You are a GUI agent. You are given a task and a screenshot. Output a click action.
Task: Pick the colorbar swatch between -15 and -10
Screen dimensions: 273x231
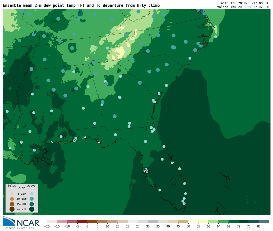click(62, 221)
